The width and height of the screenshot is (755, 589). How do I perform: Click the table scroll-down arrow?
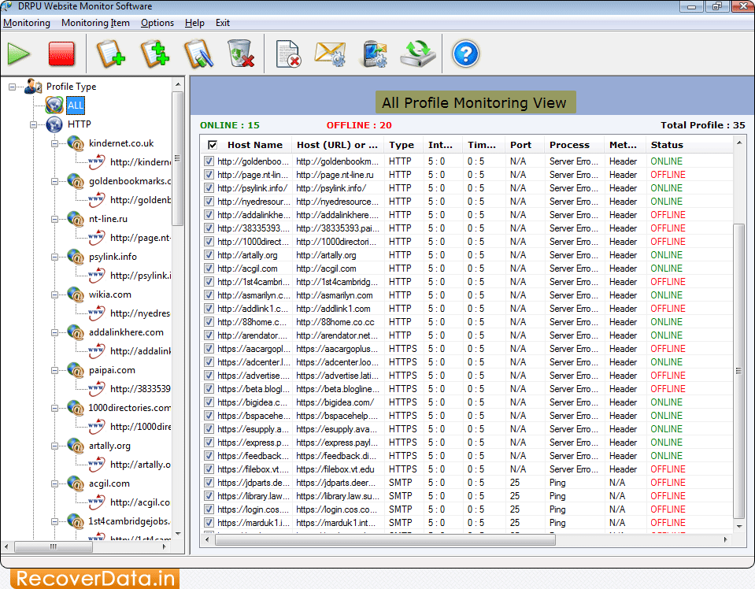pos(738,526)
